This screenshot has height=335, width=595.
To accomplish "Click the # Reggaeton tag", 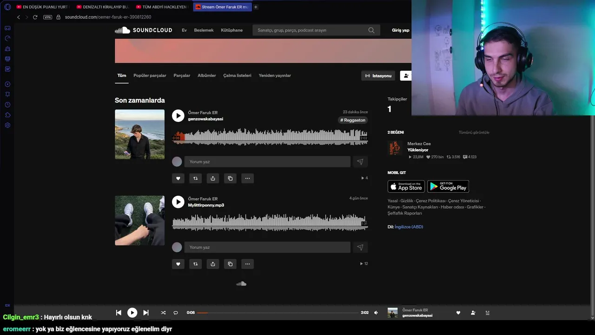I will [353, 120].
